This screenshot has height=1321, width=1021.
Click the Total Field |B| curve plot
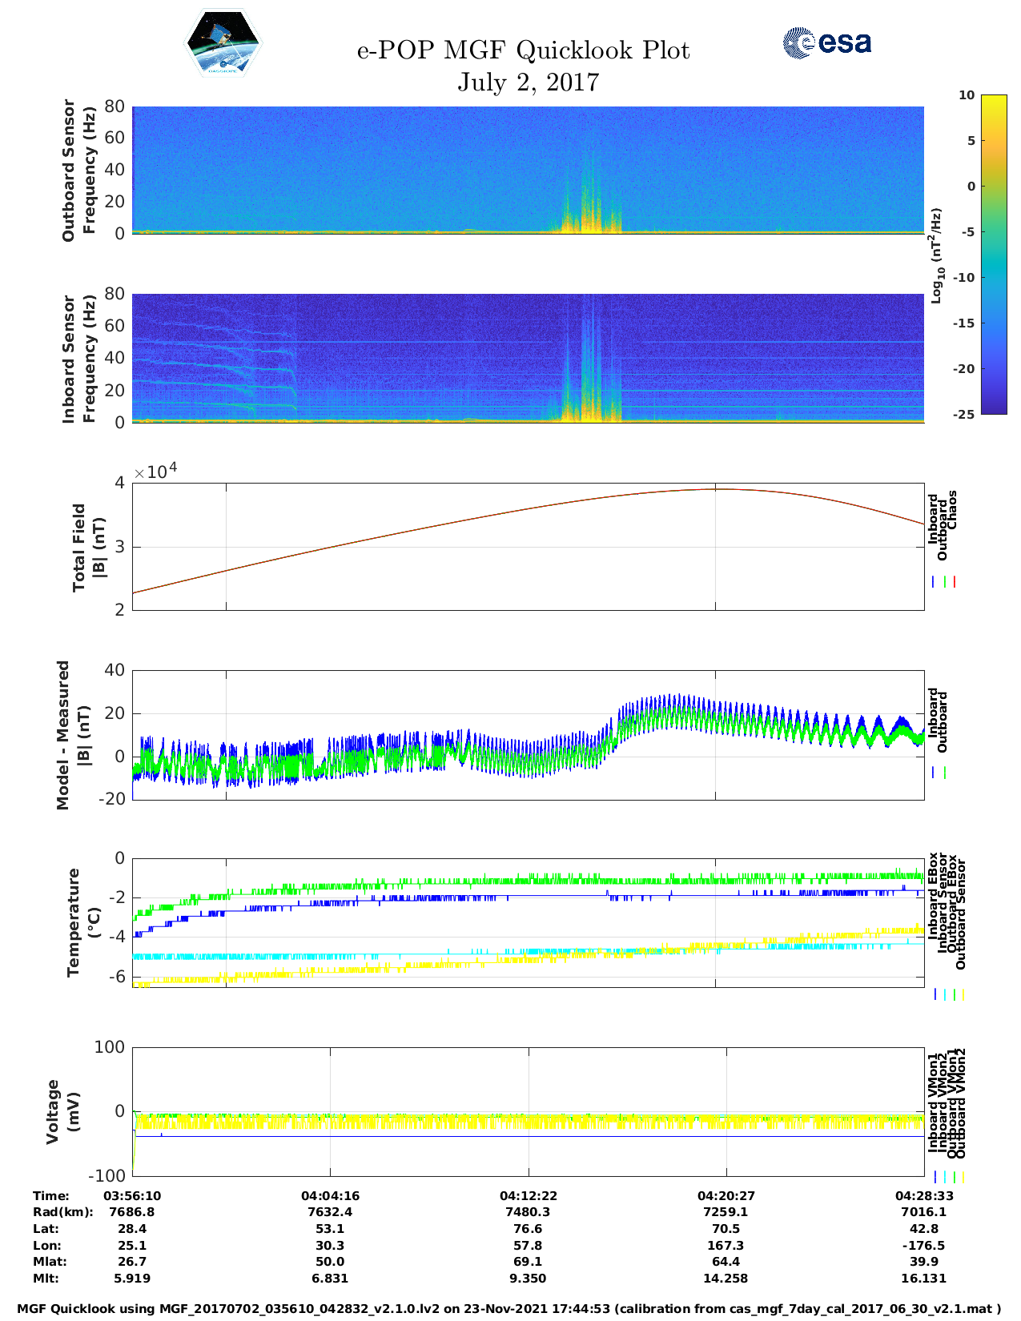coord(528,546)
